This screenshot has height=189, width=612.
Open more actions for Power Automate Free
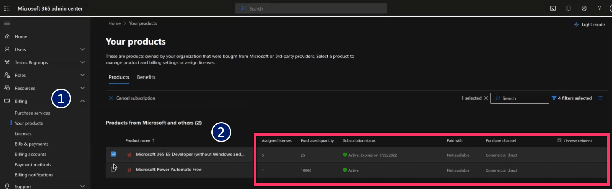pyautogui.click(x=250, y=170)
